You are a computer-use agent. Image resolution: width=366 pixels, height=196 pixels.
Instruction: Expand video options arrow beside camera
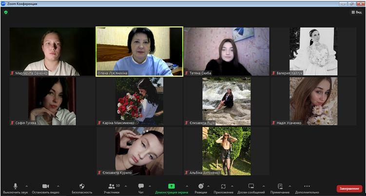tap(58, 186)
